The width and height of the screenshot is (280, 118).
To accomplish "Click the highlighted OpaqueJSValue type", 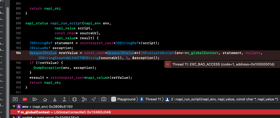I will coord(43,53).
